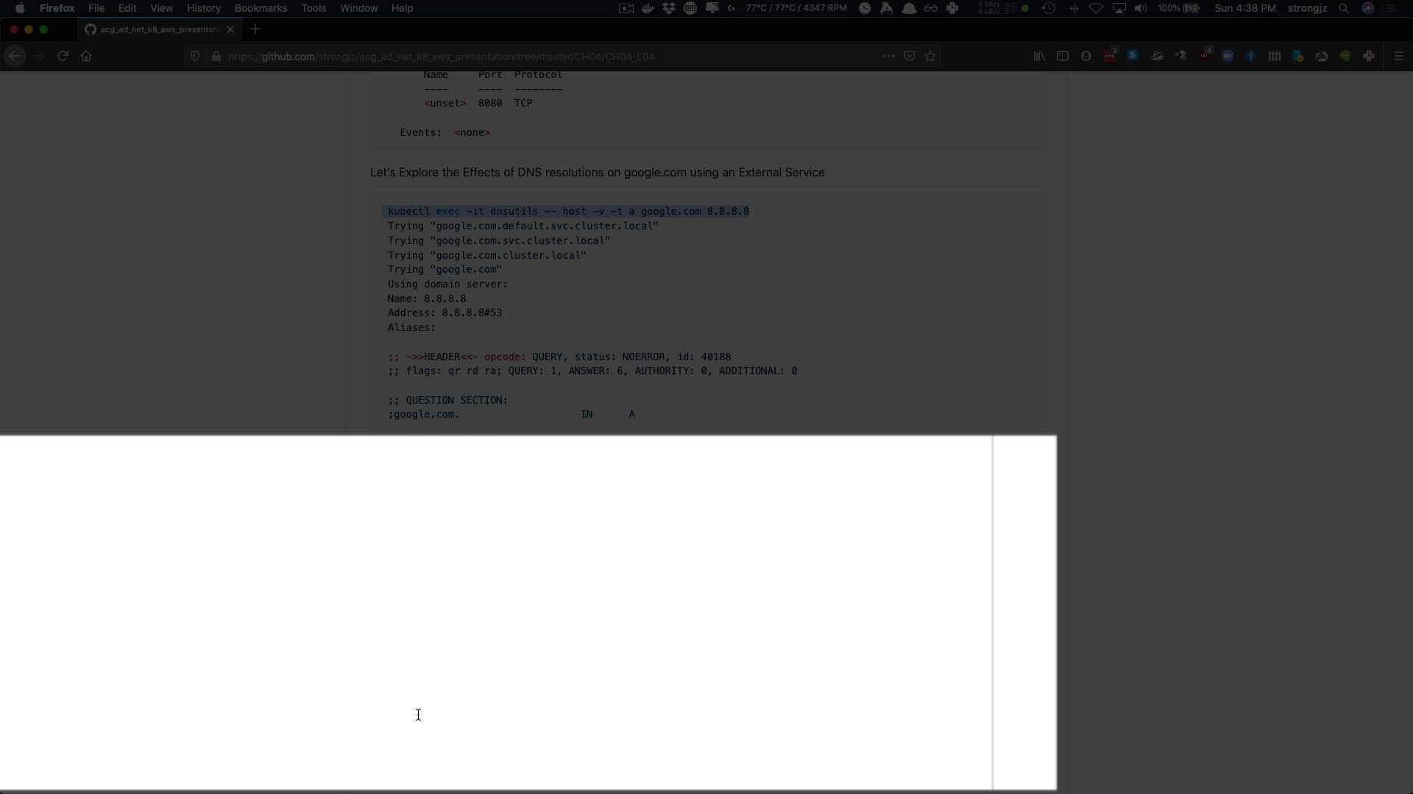1413x794 pixels.
Task: Open macOS Spotlight search icon
Action: click(1344, 8)
